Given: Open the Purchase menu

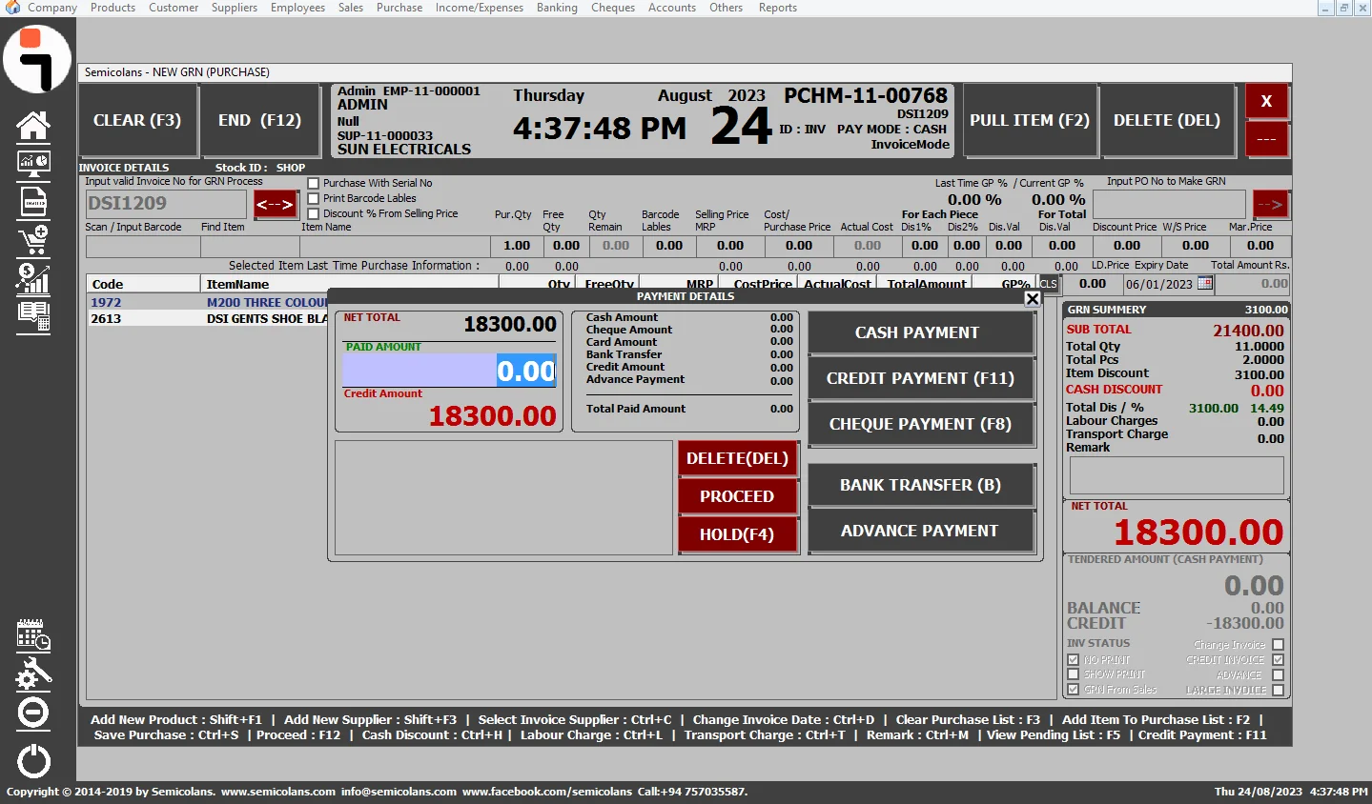Looking at the screenshot, I should pos(399,8).
